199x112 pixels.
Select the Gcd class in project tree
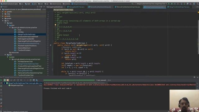tap(20, 30)
